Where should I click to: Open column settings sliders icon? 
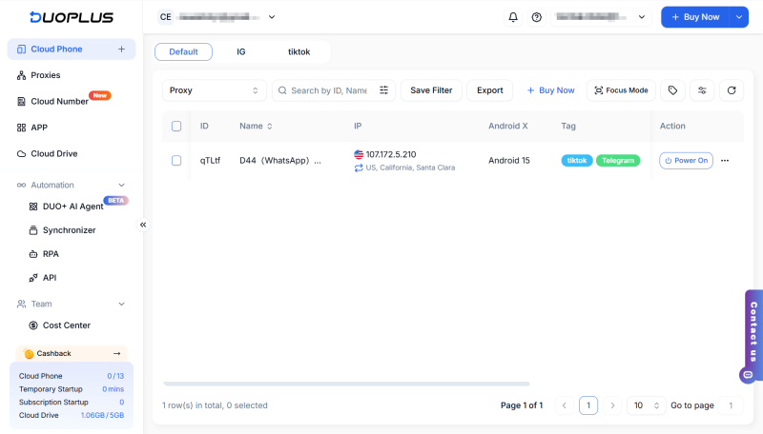tap(702, 90)
